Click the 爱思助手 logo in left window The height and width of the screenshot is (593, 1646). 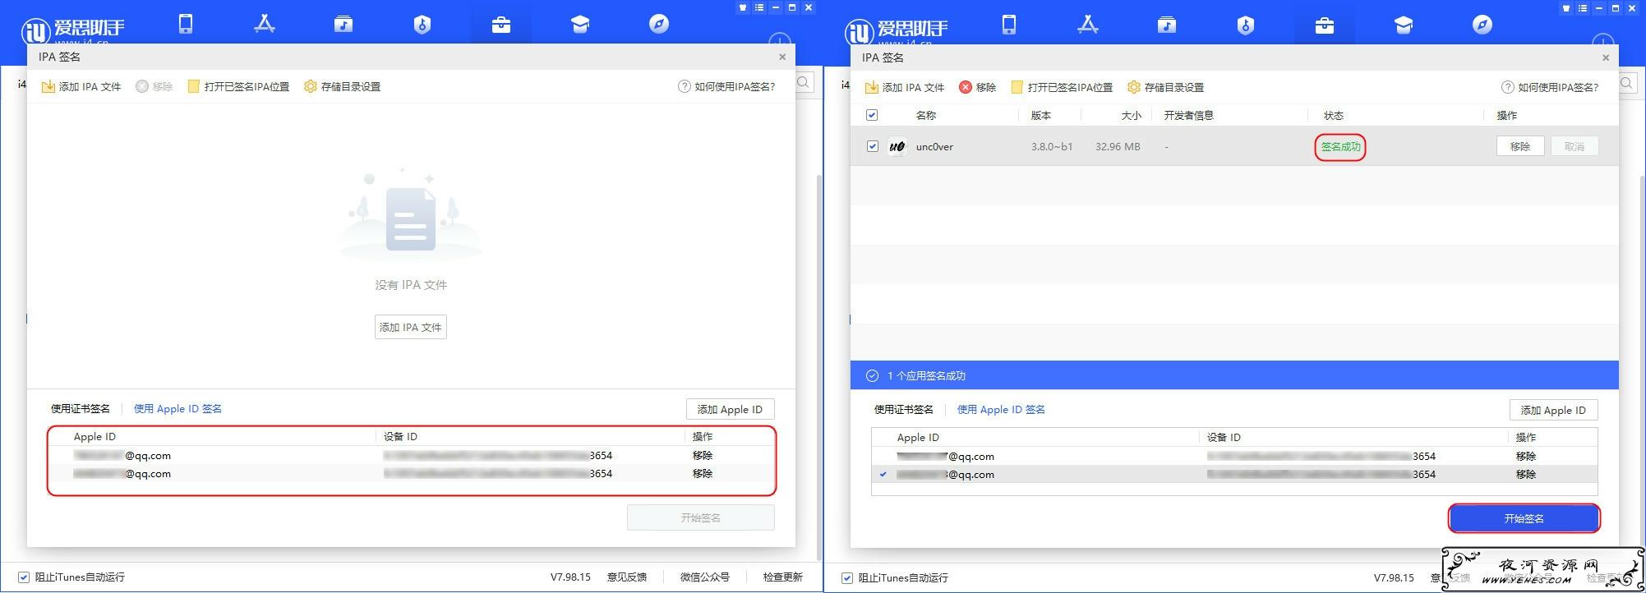[x=72, y=30]
